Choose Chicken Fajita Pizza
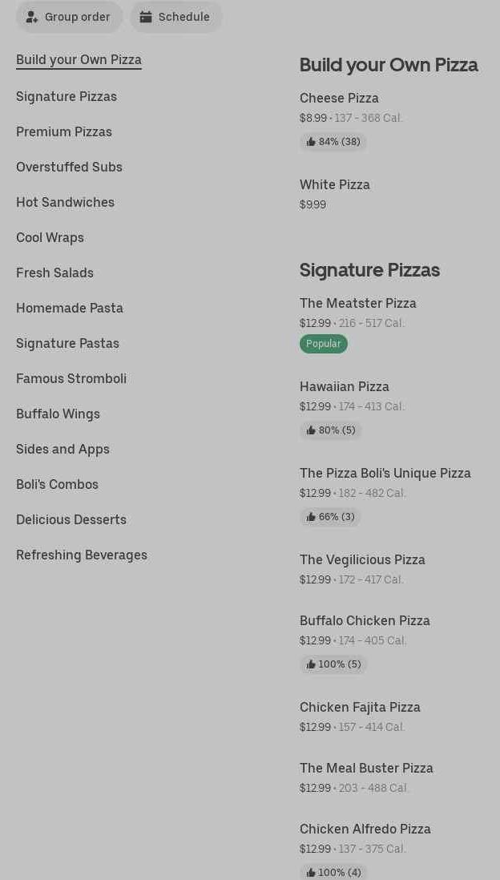 tap(360, 707)
